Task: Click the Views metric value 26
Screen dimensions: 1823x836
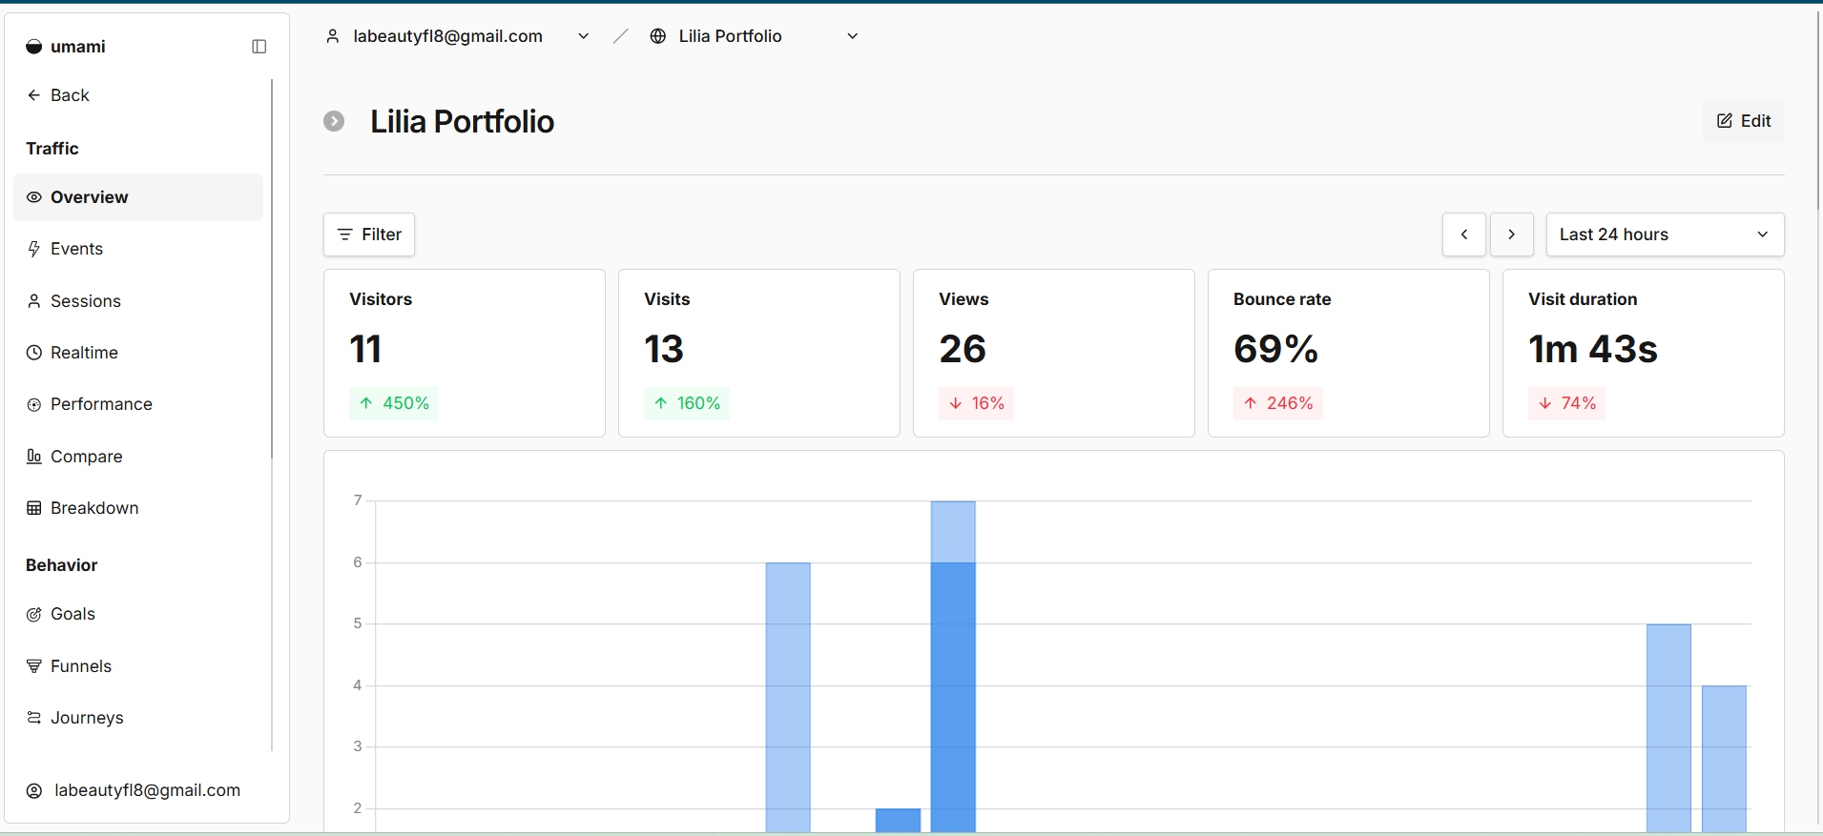Action: coord(963,349)
